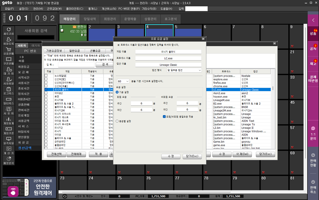Switch to the 선불요금 tab

click(x=95, y=51)
